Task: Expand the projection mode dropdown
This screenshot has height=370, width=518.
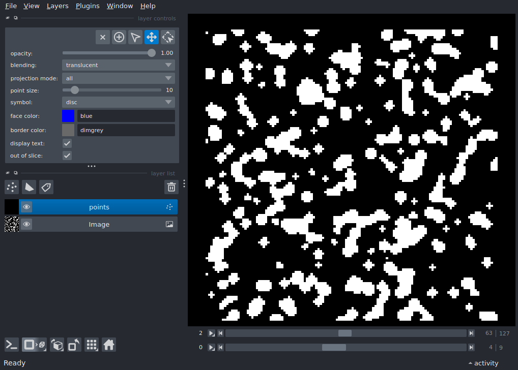Action: (118, 78)
